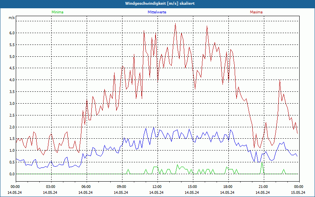315x197 pixels.
Task: Click the 0,5 y-axis value
Action: (12, 162)
